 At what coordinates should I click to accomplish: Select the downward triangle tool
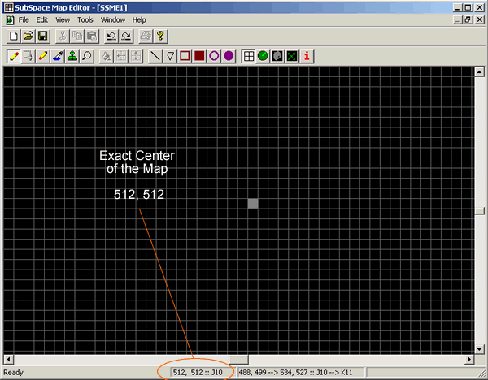pyautogui.click(x=170, y=56)
